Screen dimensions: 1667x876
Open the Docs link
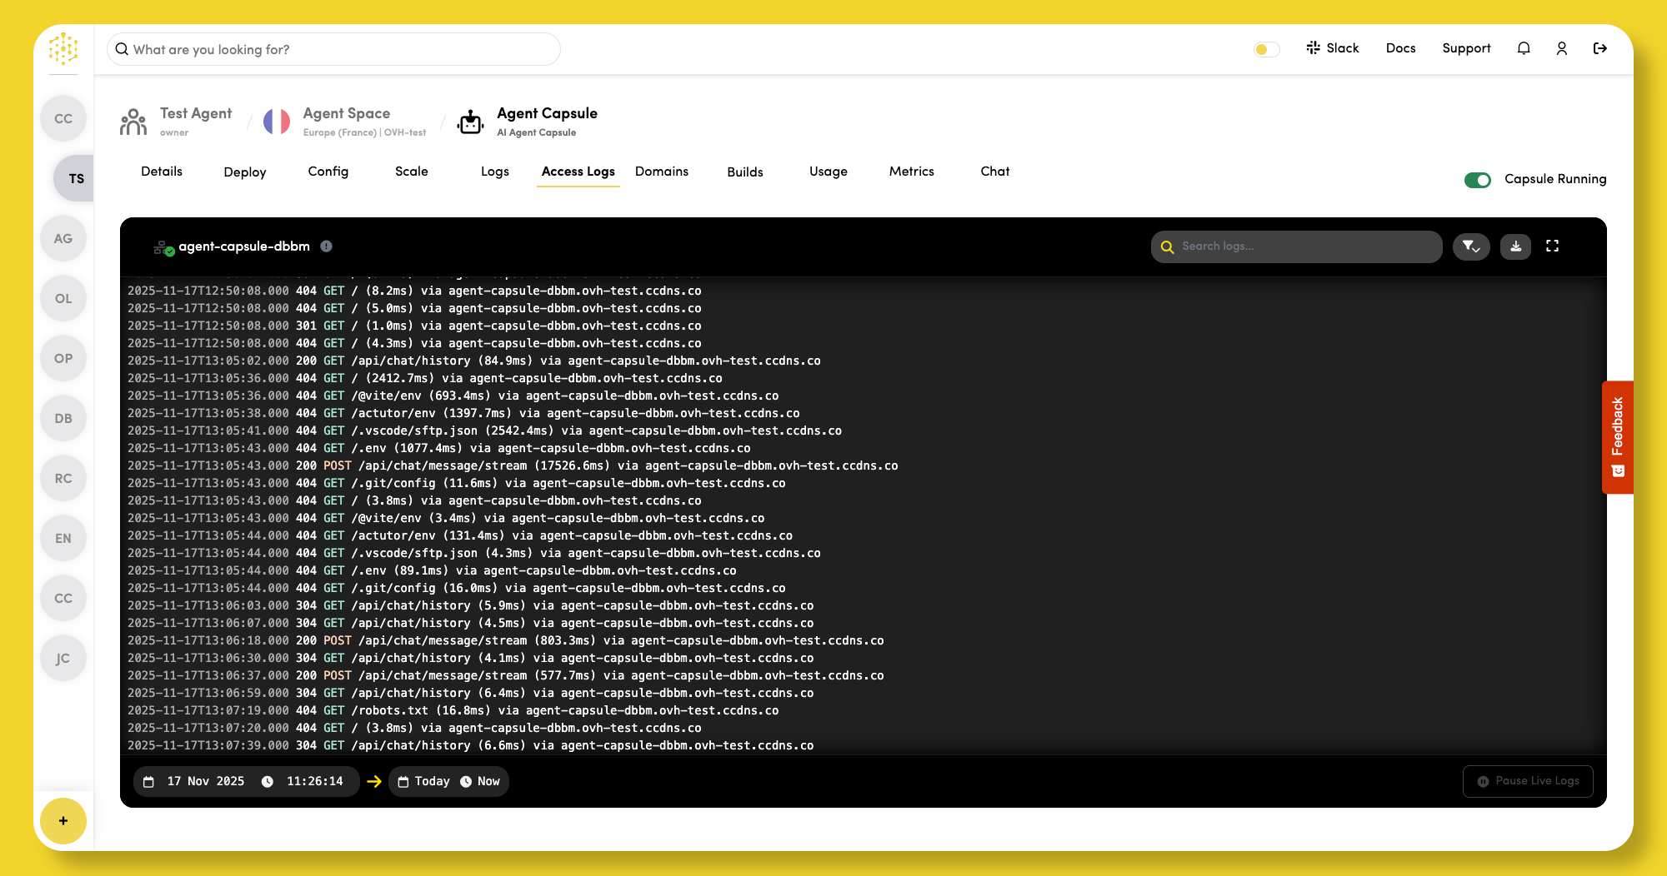coord(1401,48)
